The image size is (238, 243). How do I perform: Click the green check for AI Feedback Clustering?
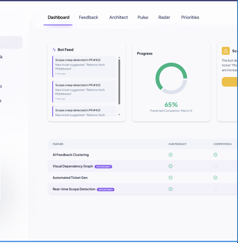tap(171, 155)
